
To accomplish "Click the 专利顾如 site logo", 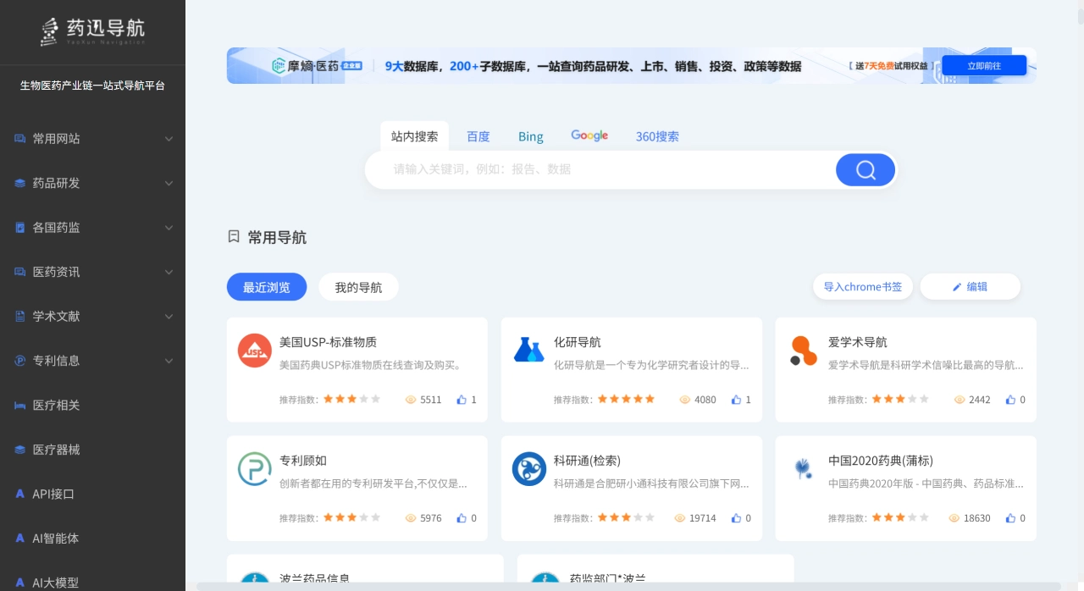I will pyautogui.click(x=254, y=469).
